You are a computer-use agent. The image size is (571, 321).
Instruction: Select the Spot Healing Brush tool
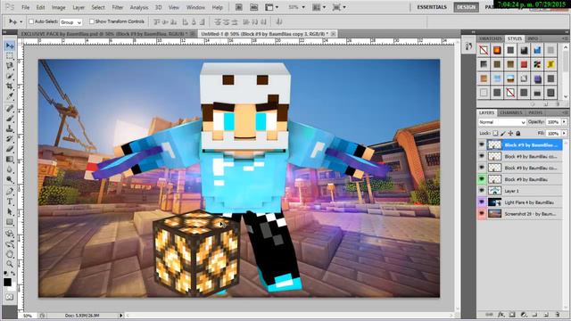10,108
